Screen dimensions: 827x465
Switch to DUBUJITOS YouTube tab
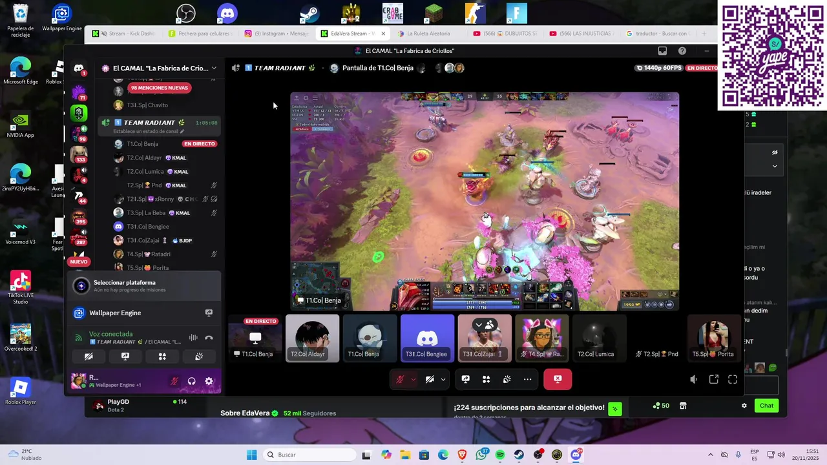pos(506,34)
